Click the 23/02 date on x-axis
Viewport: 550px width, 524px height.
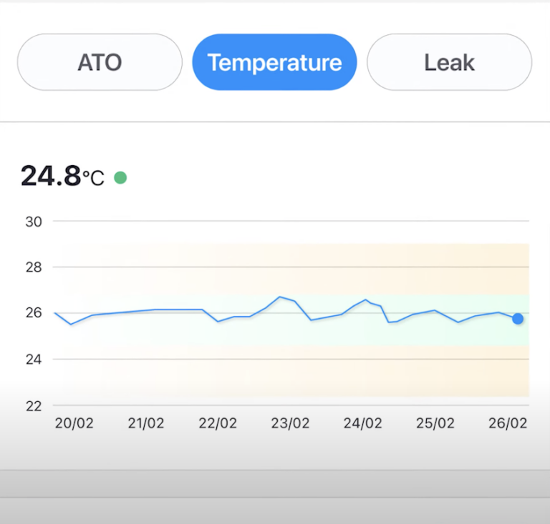pyautogui.click(x=290, y=423)
